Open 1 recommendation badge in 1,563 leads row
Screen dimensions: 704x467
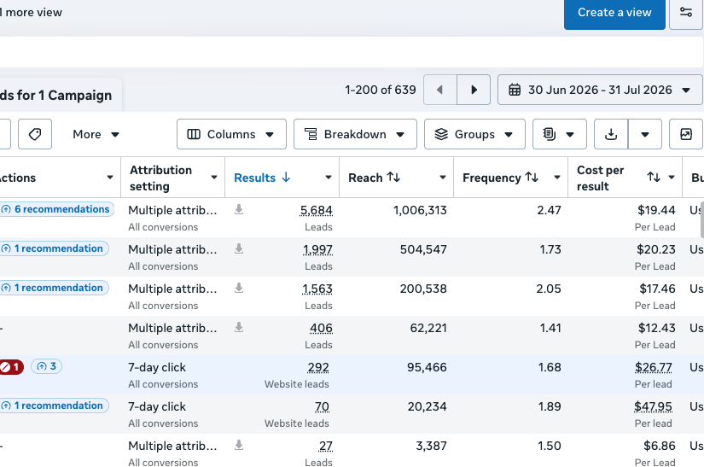click(x=54, y=288)
